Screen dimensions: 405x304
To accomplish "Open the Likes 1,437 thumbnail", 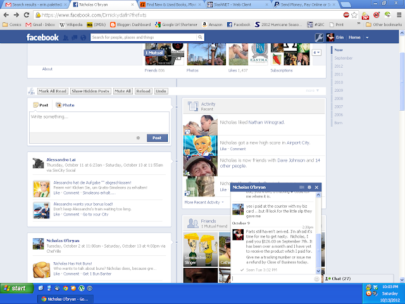I will click(x=248, y=54).
